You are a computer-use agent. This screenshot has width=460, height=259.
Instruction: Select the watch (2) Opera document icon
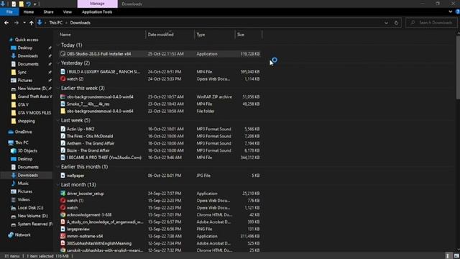click(63, 78)
